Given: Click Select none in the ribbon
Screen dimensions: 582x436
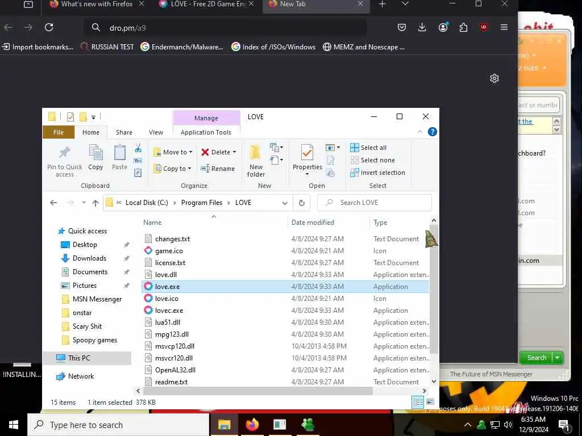Looking at the screenshot, I should [373, 160].
